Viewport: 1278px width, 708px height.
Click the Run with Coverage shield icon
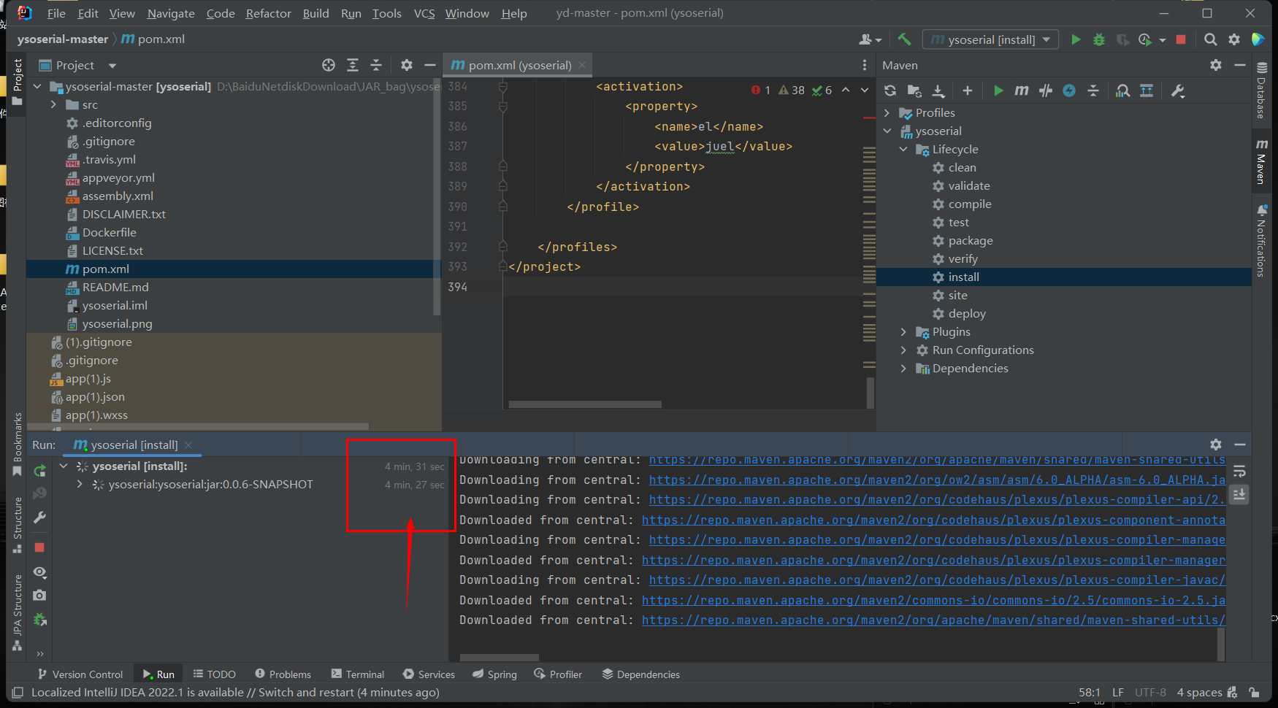point(1122,39)
